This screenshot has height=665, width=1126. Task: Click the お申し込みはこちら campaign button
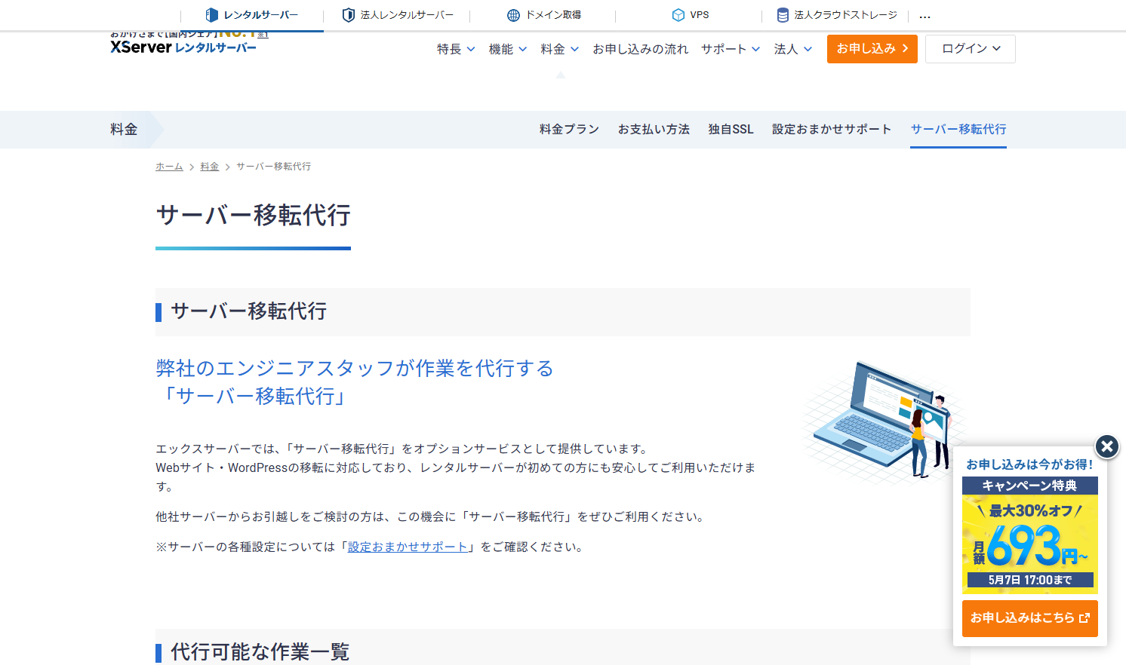(x=1030, y=618)
